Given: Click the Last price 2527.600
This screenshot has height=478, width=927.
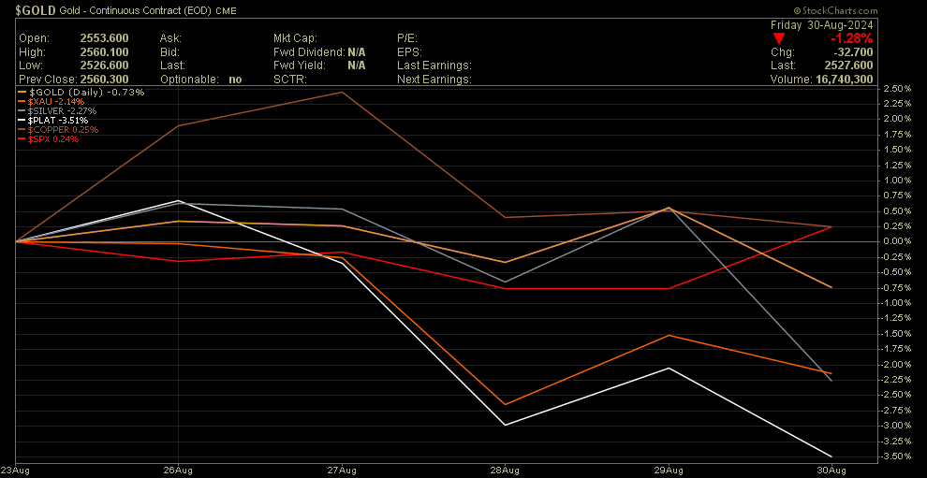Looking at the screenshot, I should pos(848,65).
